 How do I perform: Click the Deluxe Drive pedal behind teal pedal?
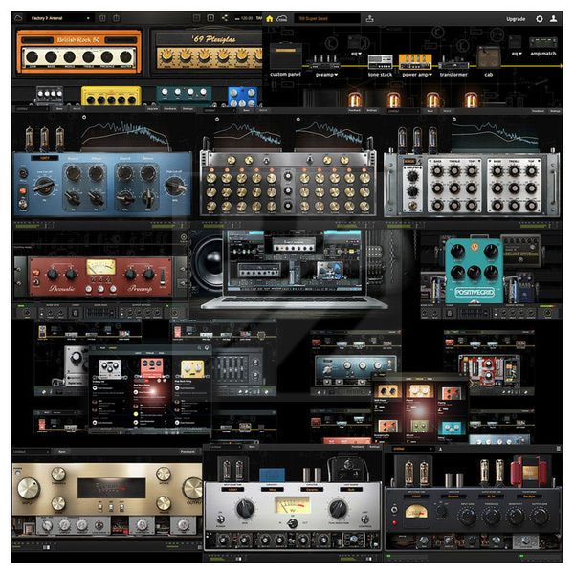point(520,251)
